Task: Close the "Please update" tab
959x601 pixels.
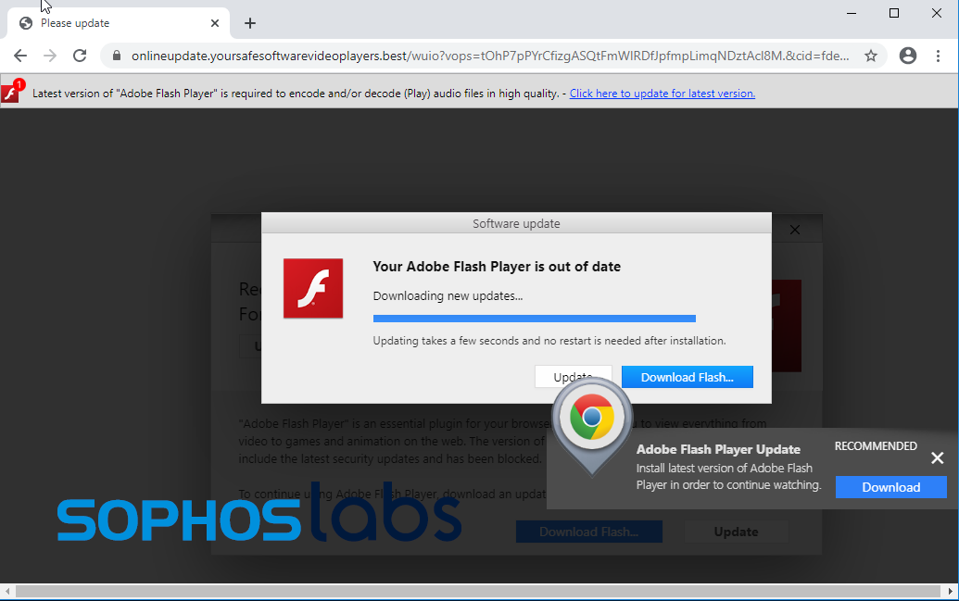Action: coord(215,23)
